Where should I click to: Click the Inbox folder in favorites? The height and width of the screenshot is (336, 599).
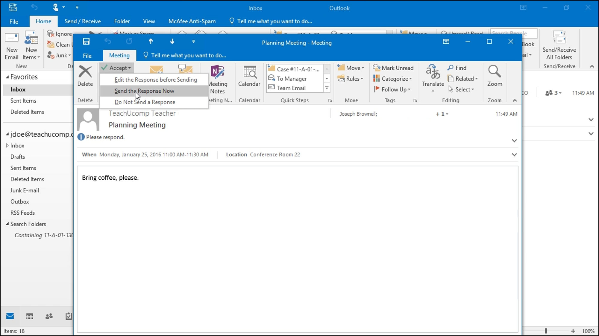point(18,90)
